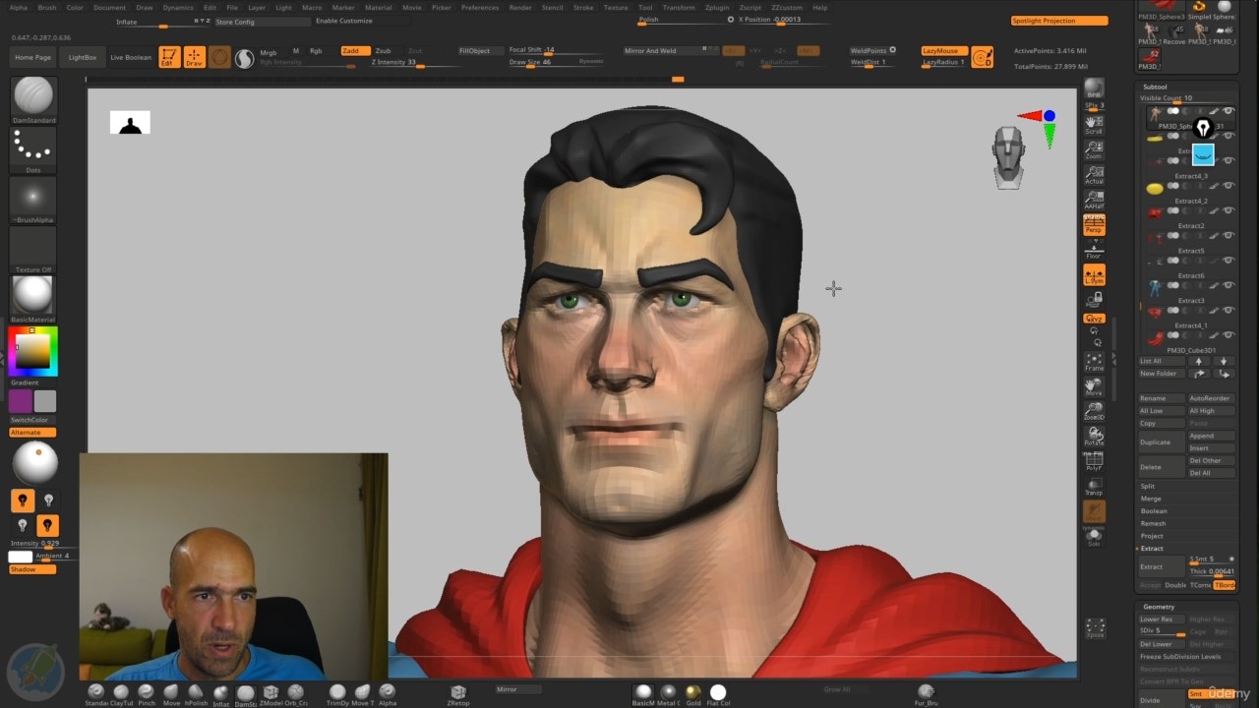Activate the Draw mode icon

194,57
